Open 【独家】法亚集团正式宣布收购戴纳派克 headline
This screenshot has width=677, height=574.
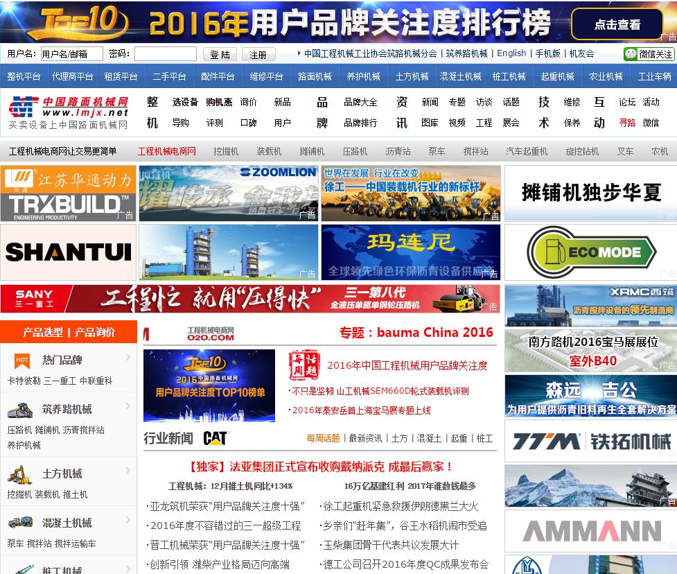point(320,467)
